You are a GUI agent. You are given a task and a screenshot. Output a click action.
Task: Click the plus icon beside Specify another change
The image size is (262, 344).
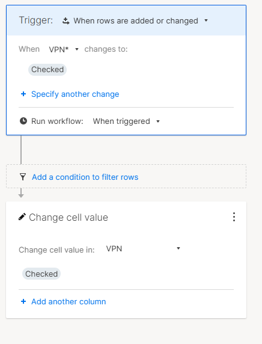click(x=23, y=94)
